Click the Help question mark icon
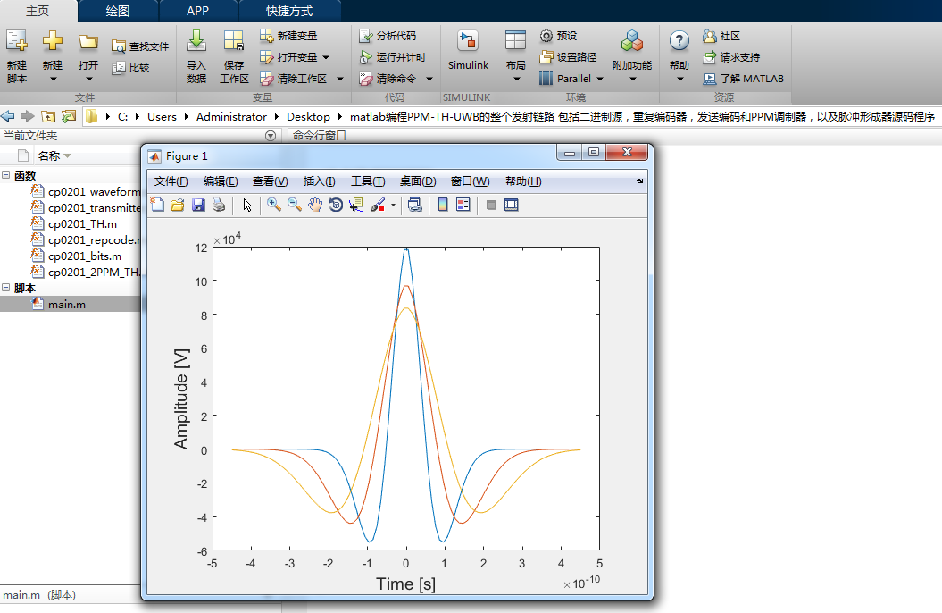The height and width of the screenshot is (613, 942). [679, 41]
